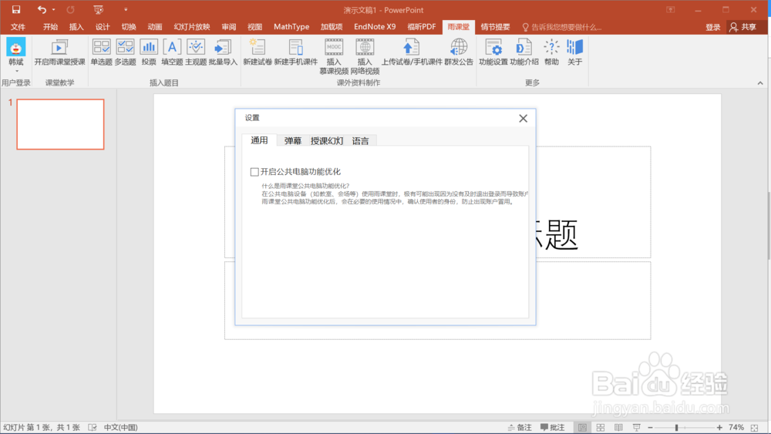
Task: Open the 设计 ribbon tab
Action: (x=103, y=27)
